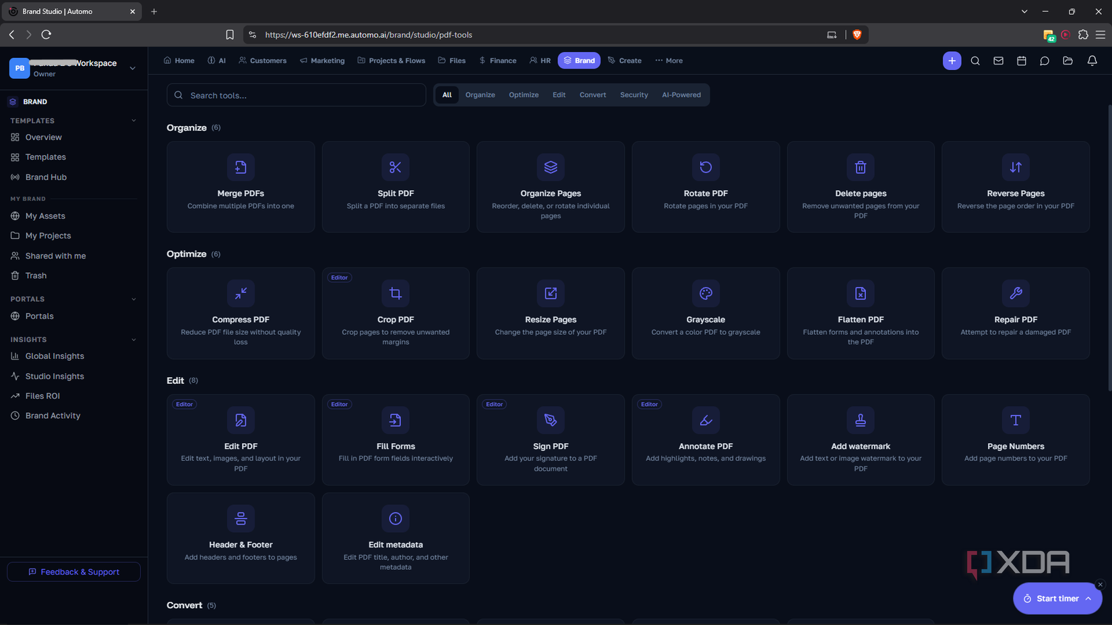This screenshot has width=1112, height=625.
Task: Open the Merge PDFs tool icon
Action: (241, 167)
